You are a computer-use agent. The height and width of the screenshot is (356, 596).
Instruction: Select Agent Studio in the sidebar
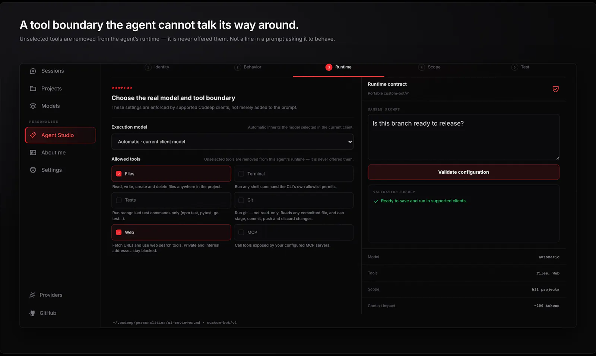pos(60,135)
